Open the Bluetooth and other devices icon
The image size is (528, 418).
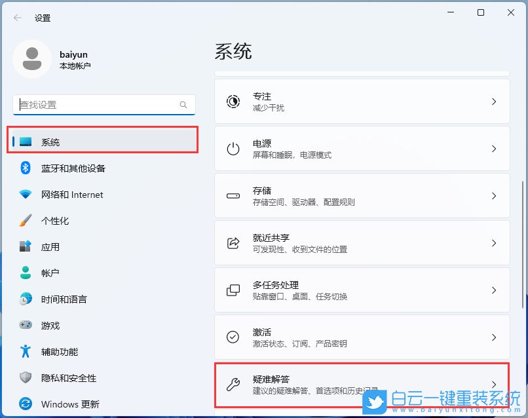[24, 168]
